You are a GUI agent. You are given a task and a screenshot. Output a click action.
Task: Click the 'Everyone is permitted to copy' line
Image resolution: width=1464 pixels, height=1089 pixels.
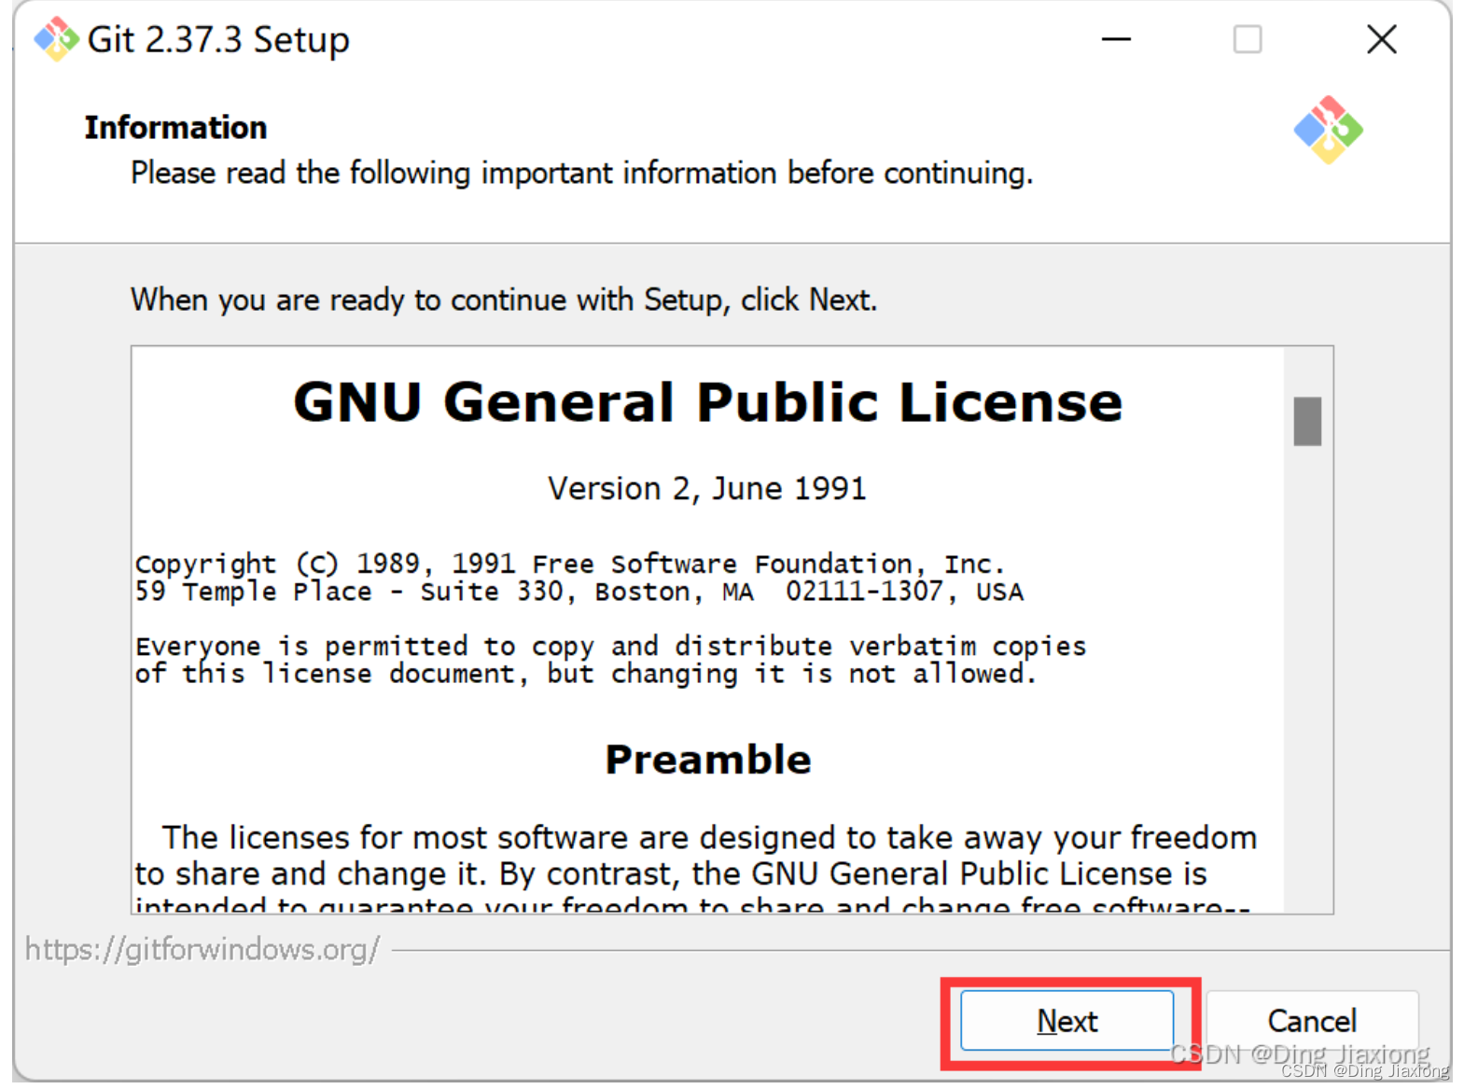(611, 646)
